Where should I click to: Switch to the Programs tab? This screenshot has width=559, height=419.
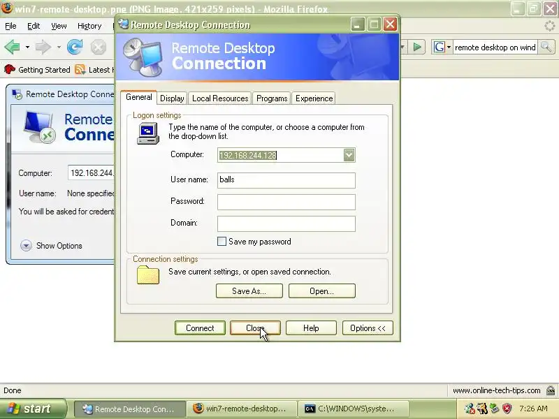[x=272, y=98]
